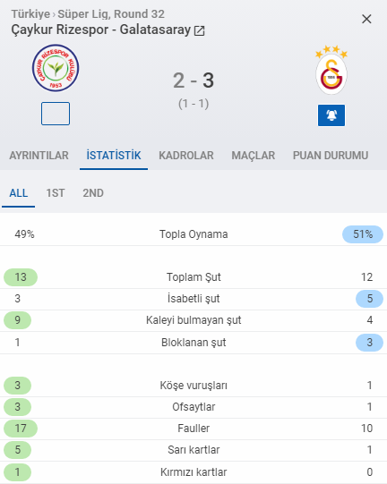
Task: Select ALL period statistics
Action: tap(19, 193)
